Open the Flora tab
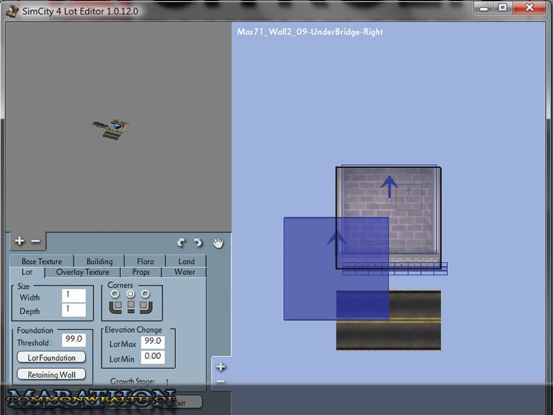Image resolution: width=553 pixels, height=415 pixels. point(145,261)
